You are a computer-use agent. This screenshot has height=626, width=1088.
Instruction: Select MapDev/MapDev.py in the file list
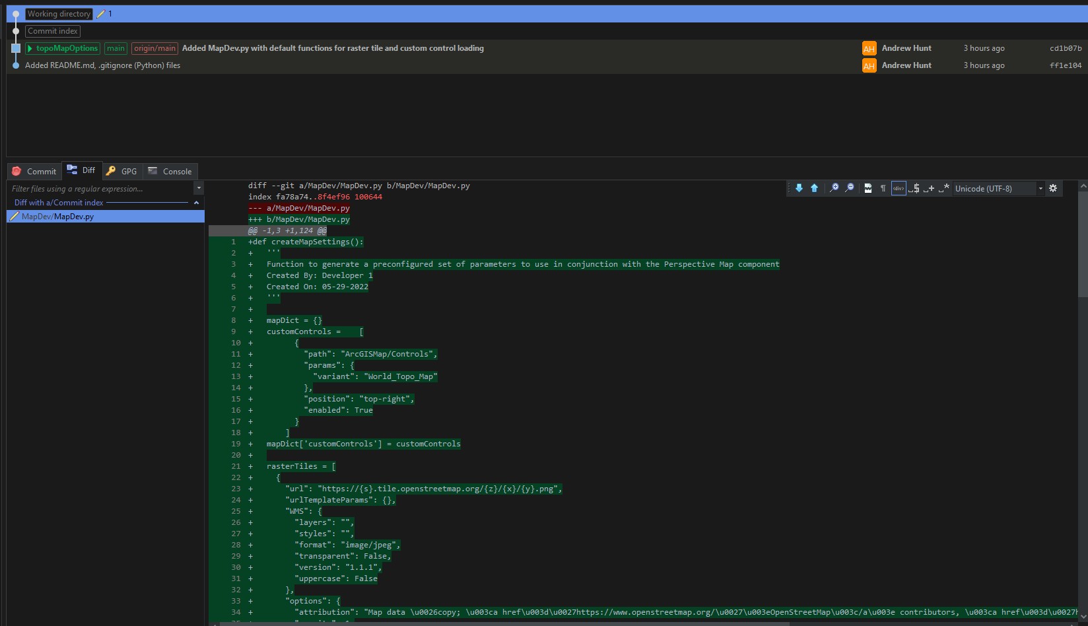pos(106,217)
